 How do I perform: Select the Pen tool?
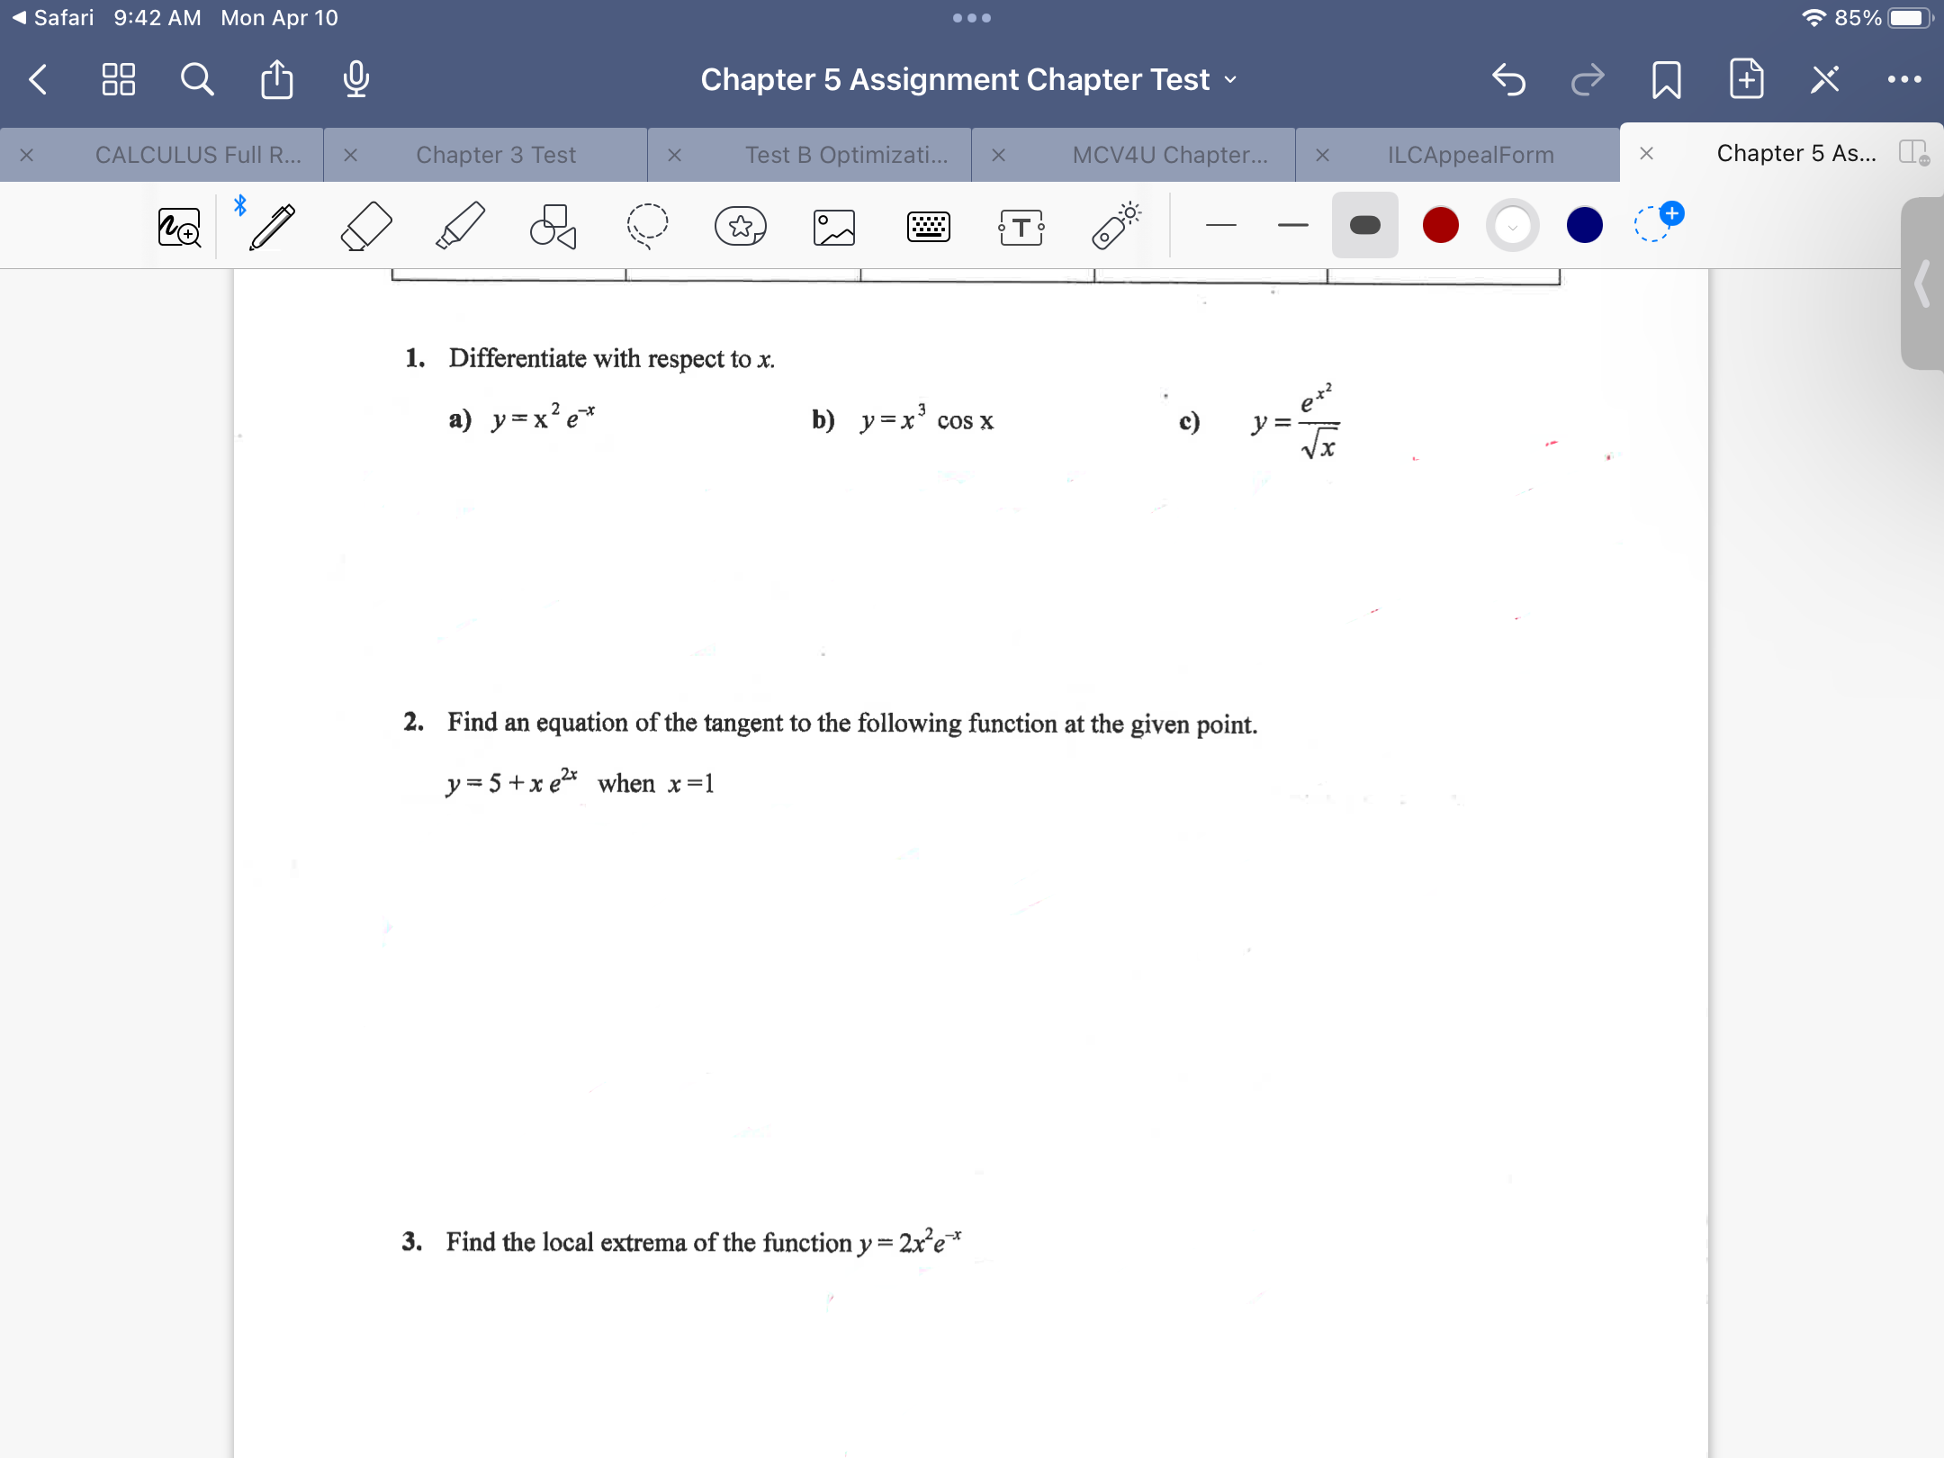pos(273,225)
